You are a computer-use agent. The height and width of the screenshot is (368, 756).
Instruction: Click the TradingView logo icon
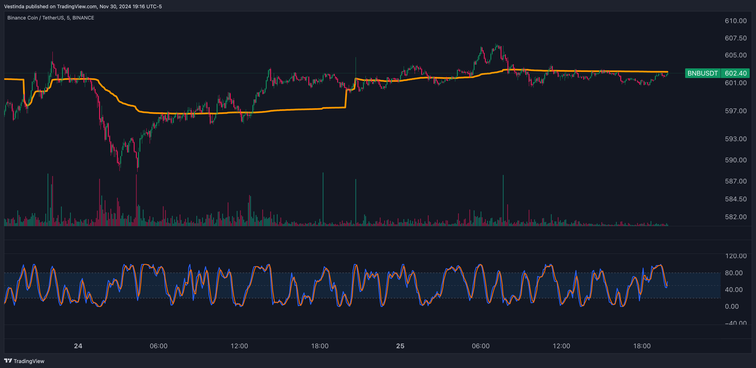coord(8,361)
